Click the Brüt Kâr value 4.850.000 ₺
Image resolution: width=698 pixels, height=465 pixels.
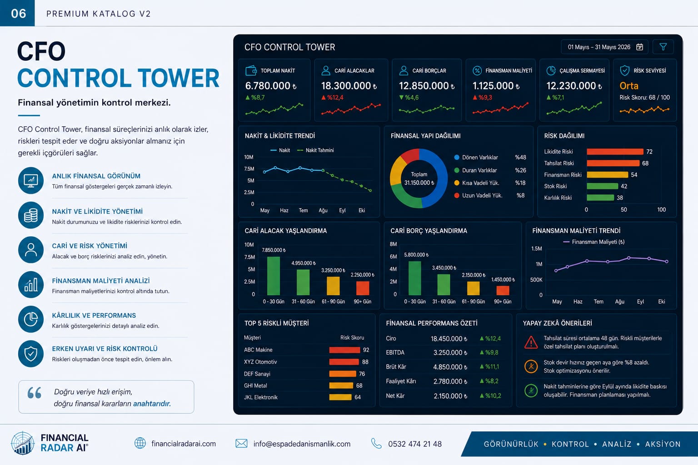pyautogui.click(x=450, y=367)
